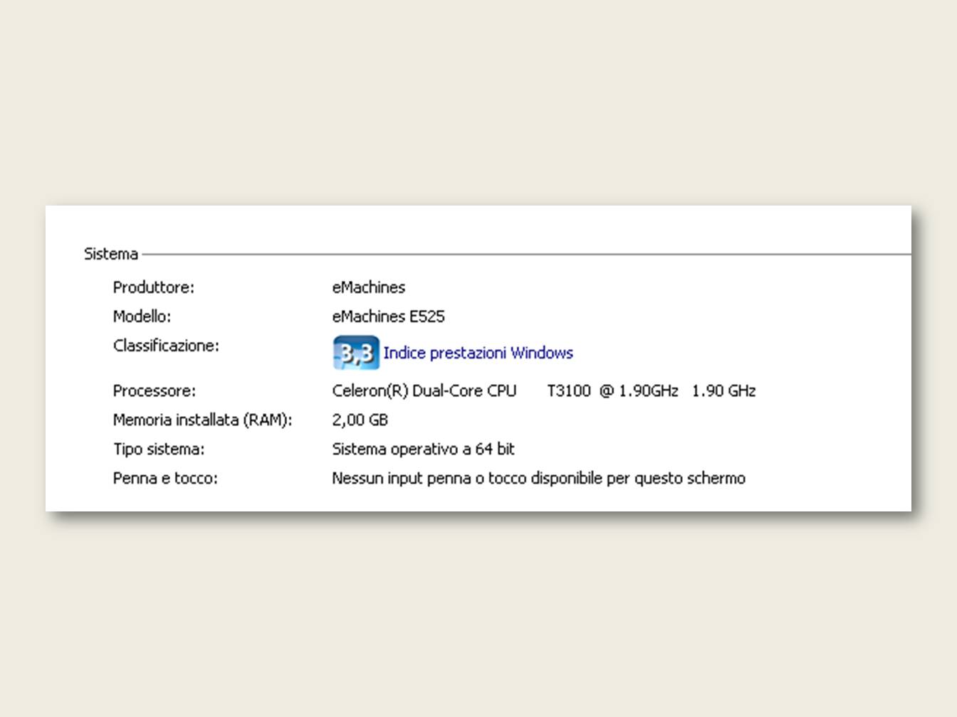Screen dimensions: 957x717
Task: Click the Sistema operativo a 64 bit text
Action: (x=423, y=450)
